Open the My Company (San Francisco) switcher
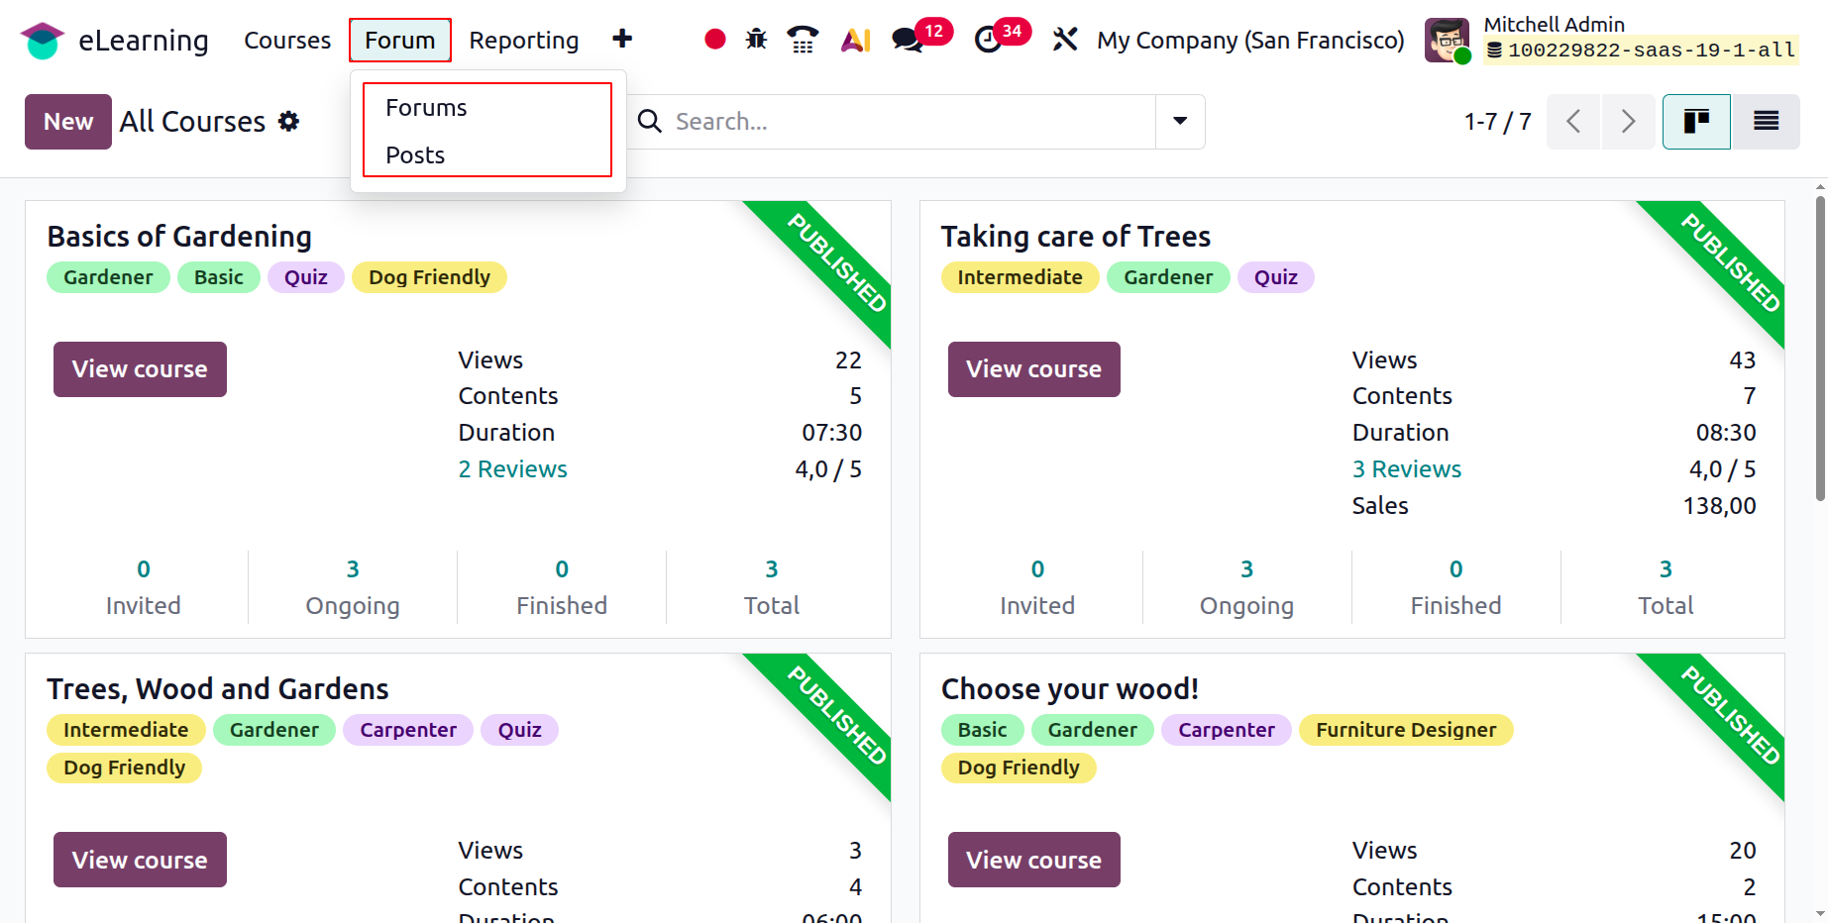Image resolution: width=1828 pixels, height=923 pixels. 1250,41
